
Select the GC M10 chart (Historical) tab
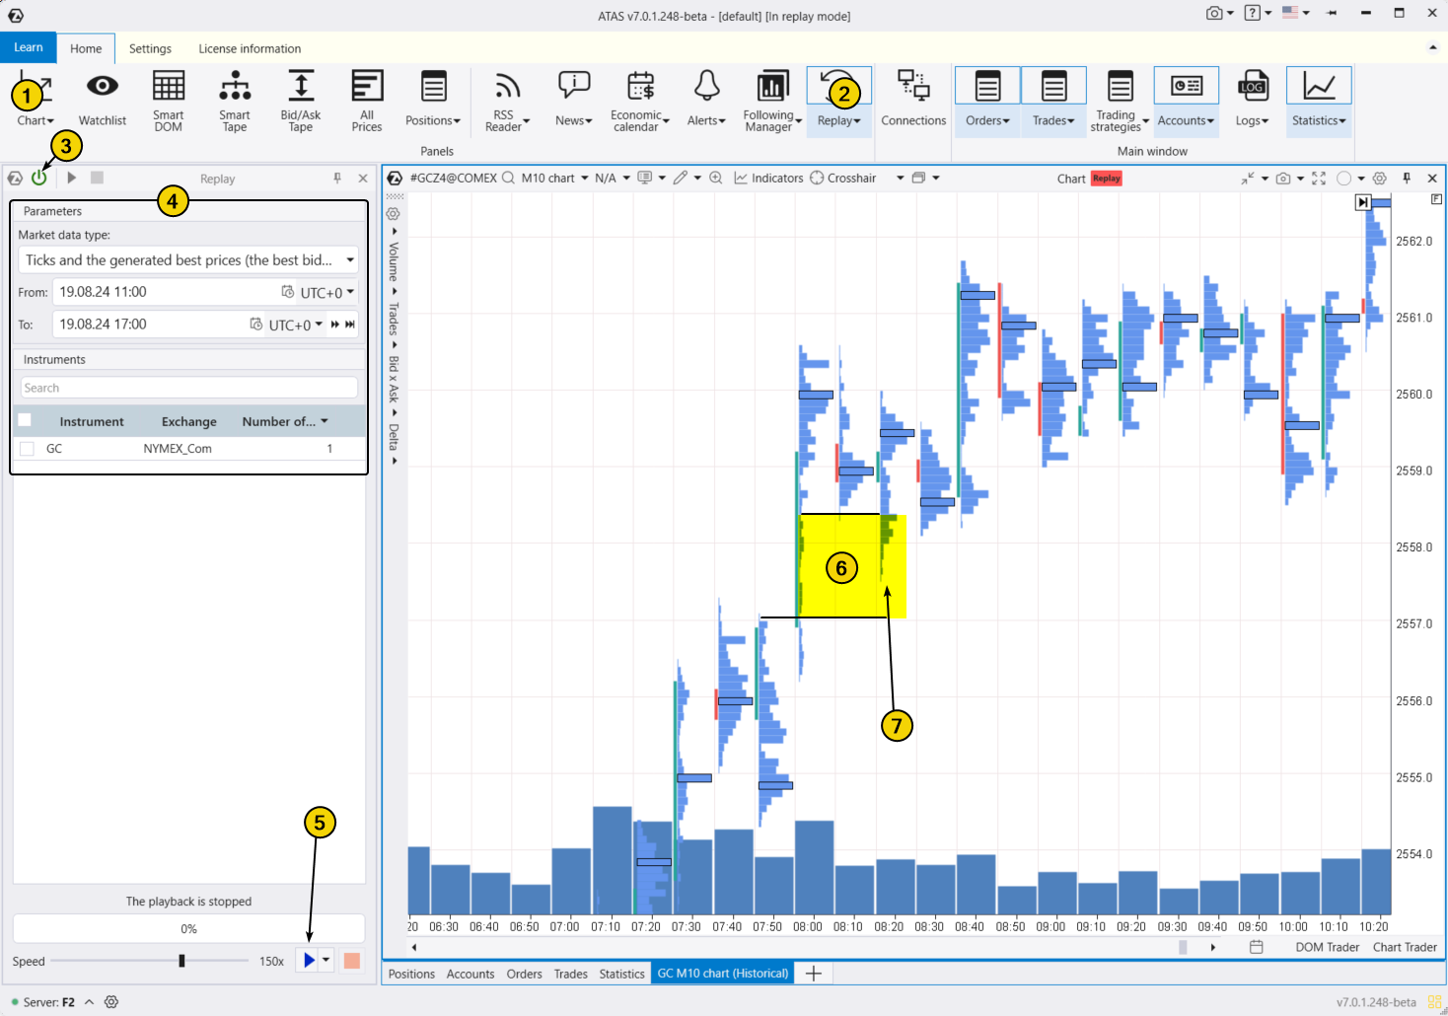pos(721,974)
